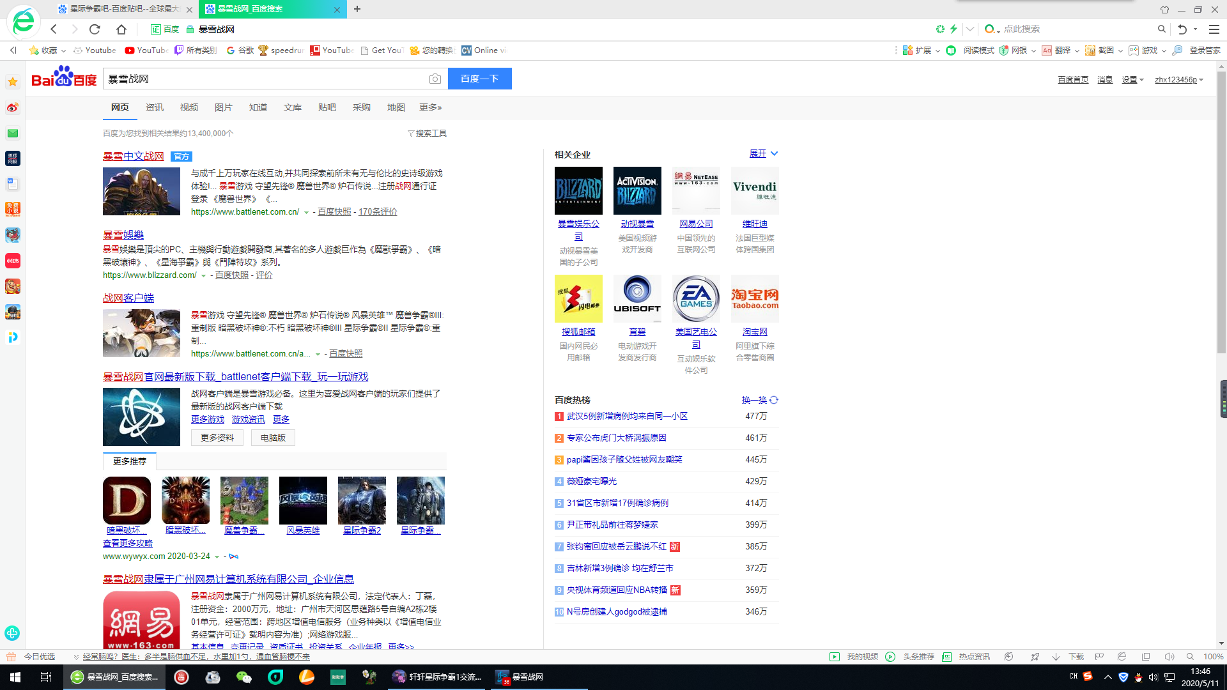Switch to the 星际争霸吧 browser tab
Image resolution: width=1227 pixels, height=690 pixels.
click(x=125, y=9)
